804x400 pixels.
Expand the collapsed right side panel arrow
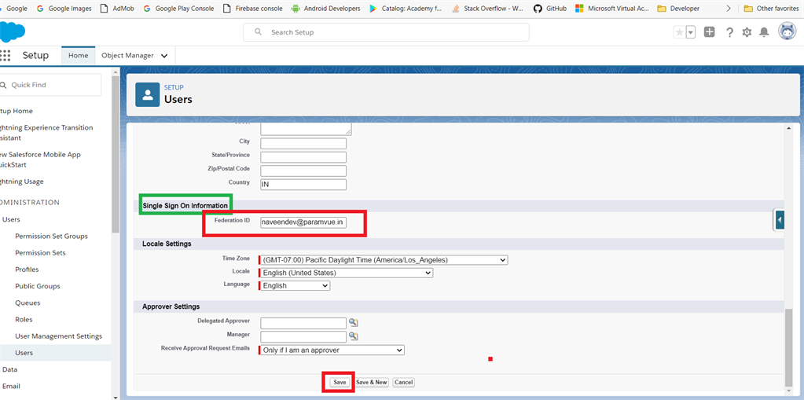click(780, 221)
